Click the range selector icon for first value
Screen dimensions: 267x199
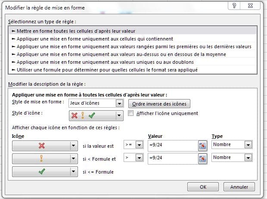pos(202,146)
